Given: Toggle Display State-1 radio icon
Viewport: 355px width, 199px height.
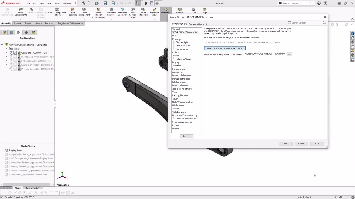Looking at the screenshot, I should [x=6, y=150].
